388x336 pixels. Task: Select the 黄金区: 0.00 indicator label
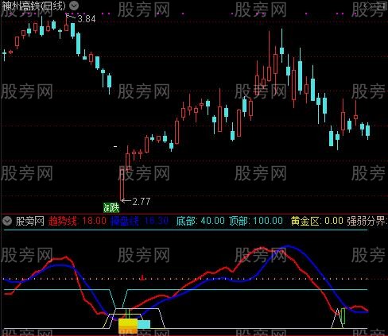pyautogui.click(x=317, y=221)
